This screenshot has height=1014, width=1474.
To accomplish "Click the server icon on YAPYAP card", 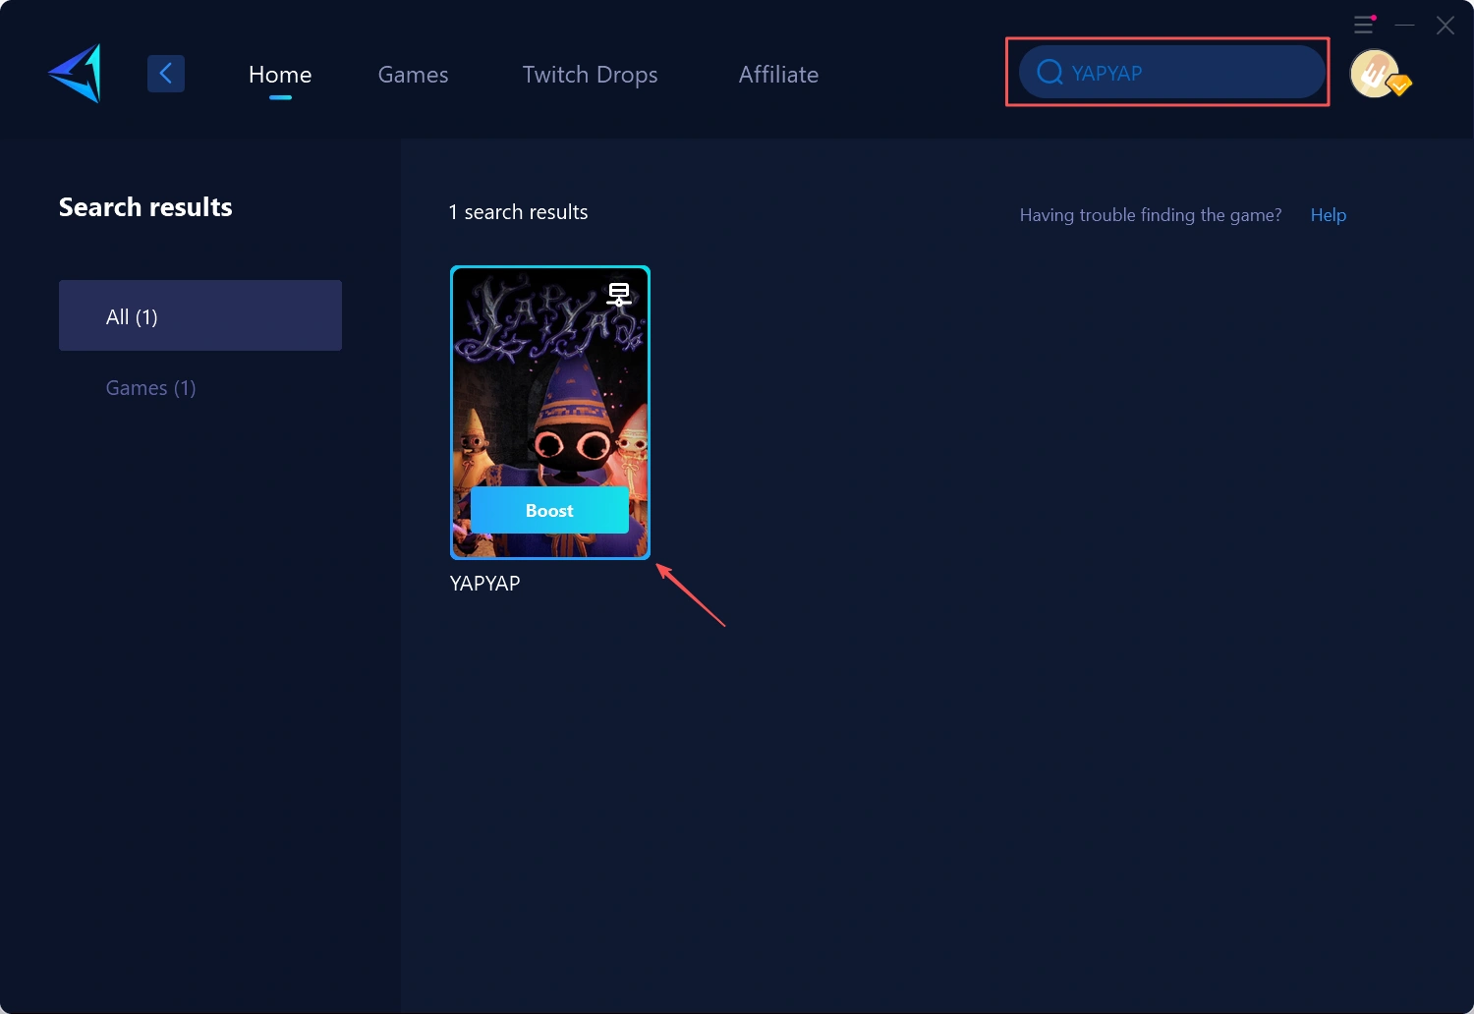I will coord(618,294).
